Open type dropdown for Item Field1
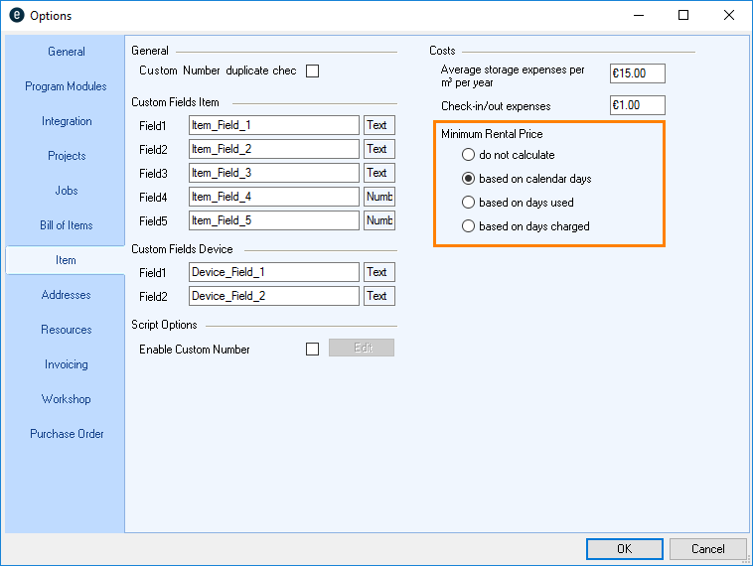Viewport: 753px width, 566px height. coord(378,125)
